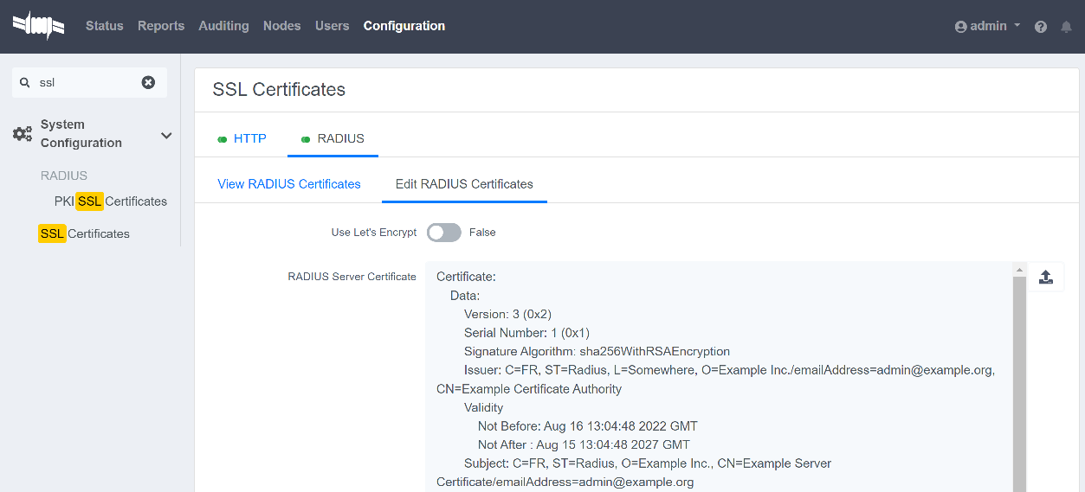
Task: Enable the Use Let's Encrypt toggle
Action: click(x=443, y=233)
